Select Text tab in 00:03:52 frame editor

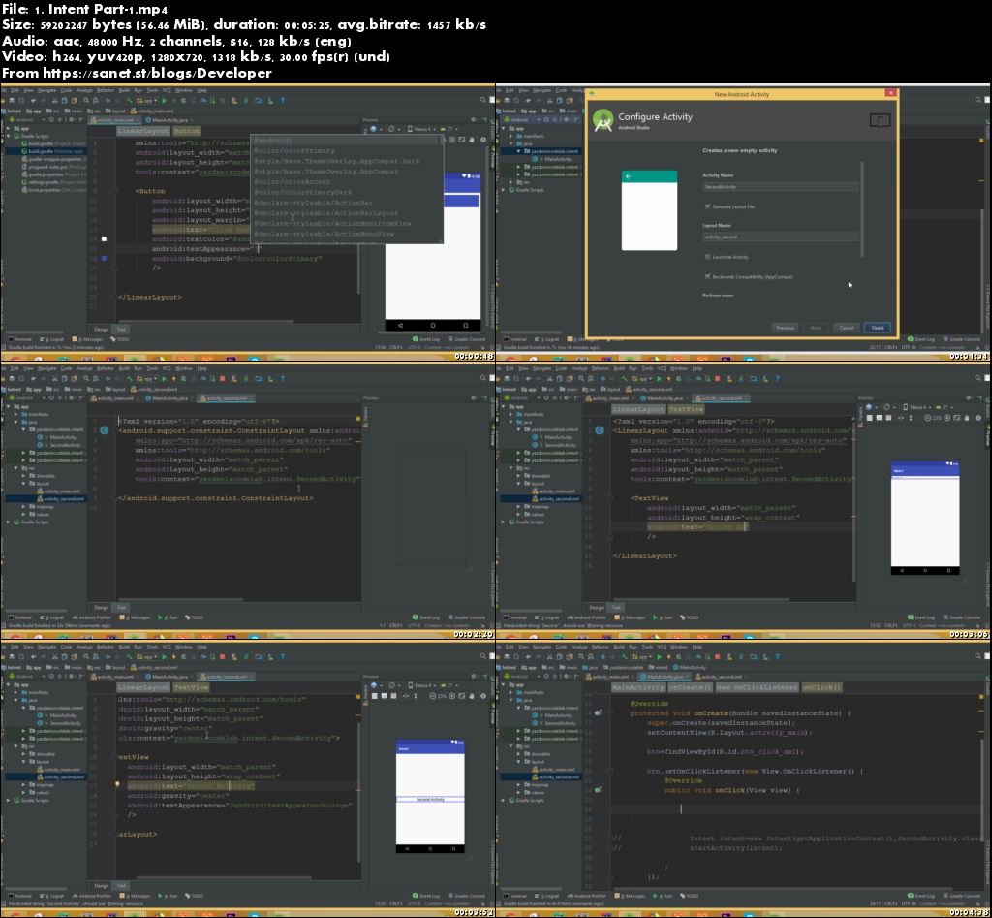tap(121, 886)
